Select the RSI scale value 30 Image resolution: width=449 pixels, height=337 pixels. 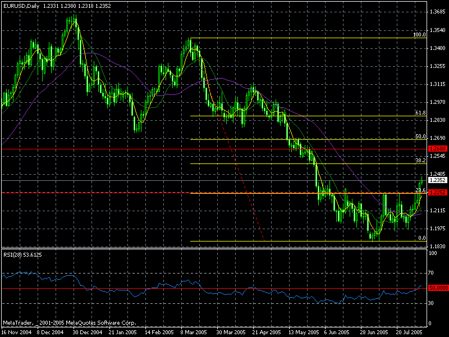click(x=431, y=303)
